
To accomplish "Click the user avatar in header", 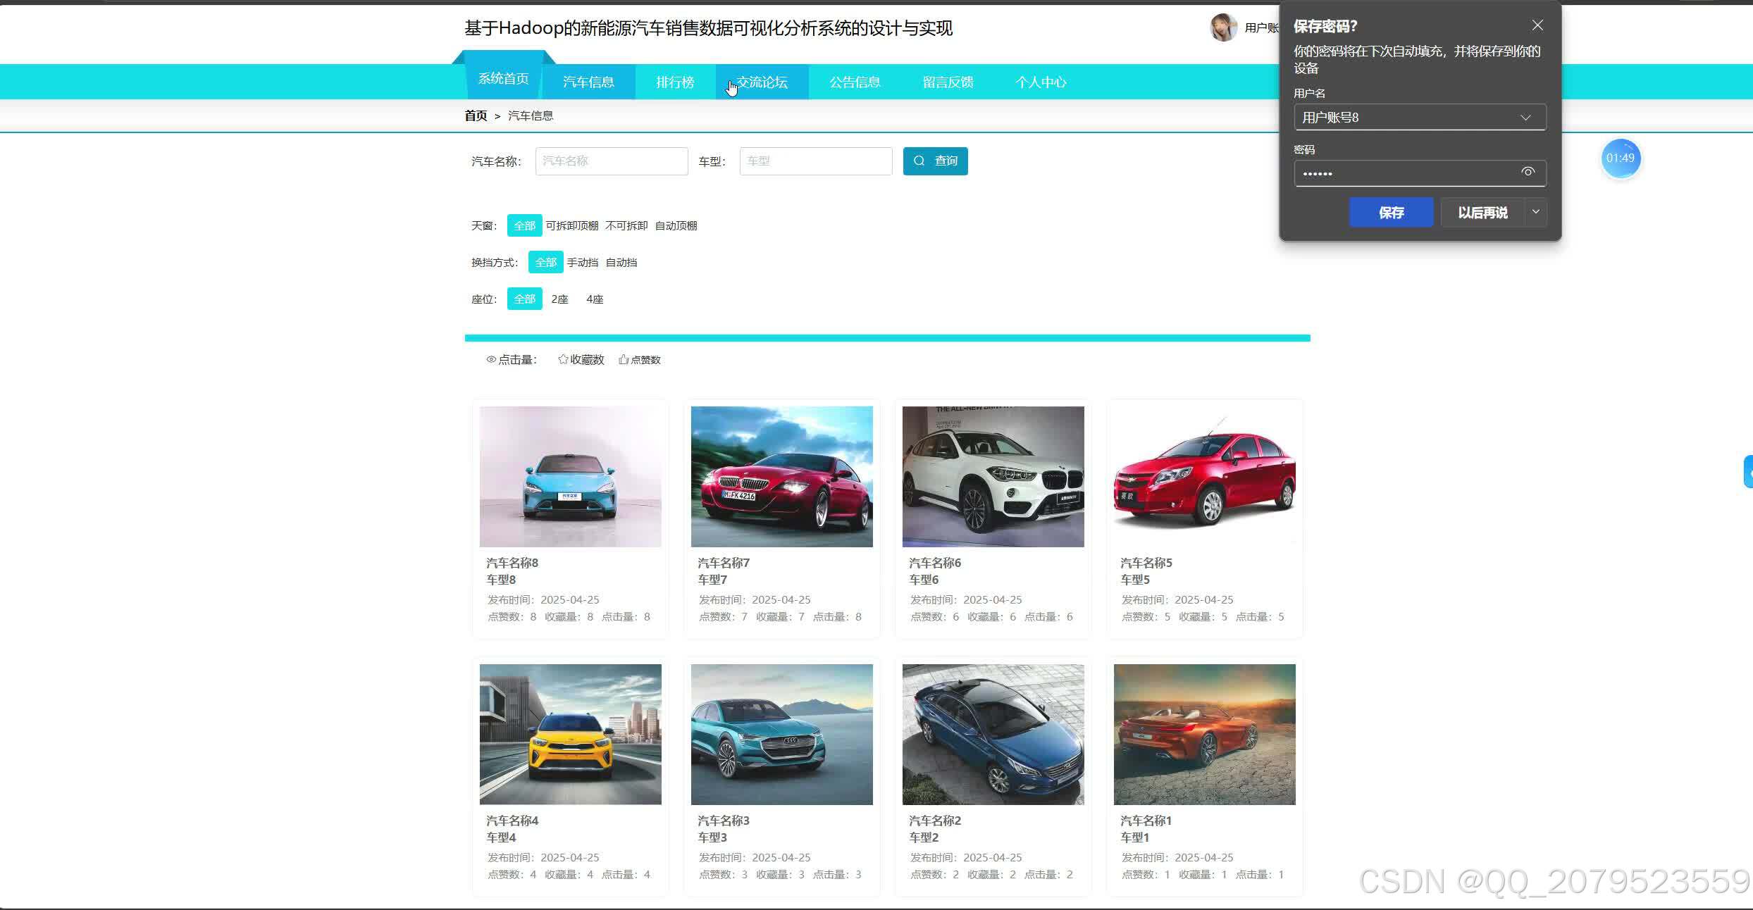I will tap(1223, 27).
